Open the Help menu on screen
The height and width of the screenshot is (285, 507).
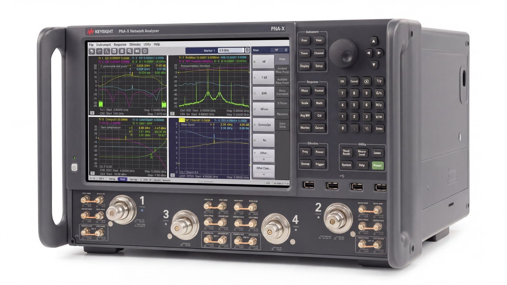pos(157,44)
